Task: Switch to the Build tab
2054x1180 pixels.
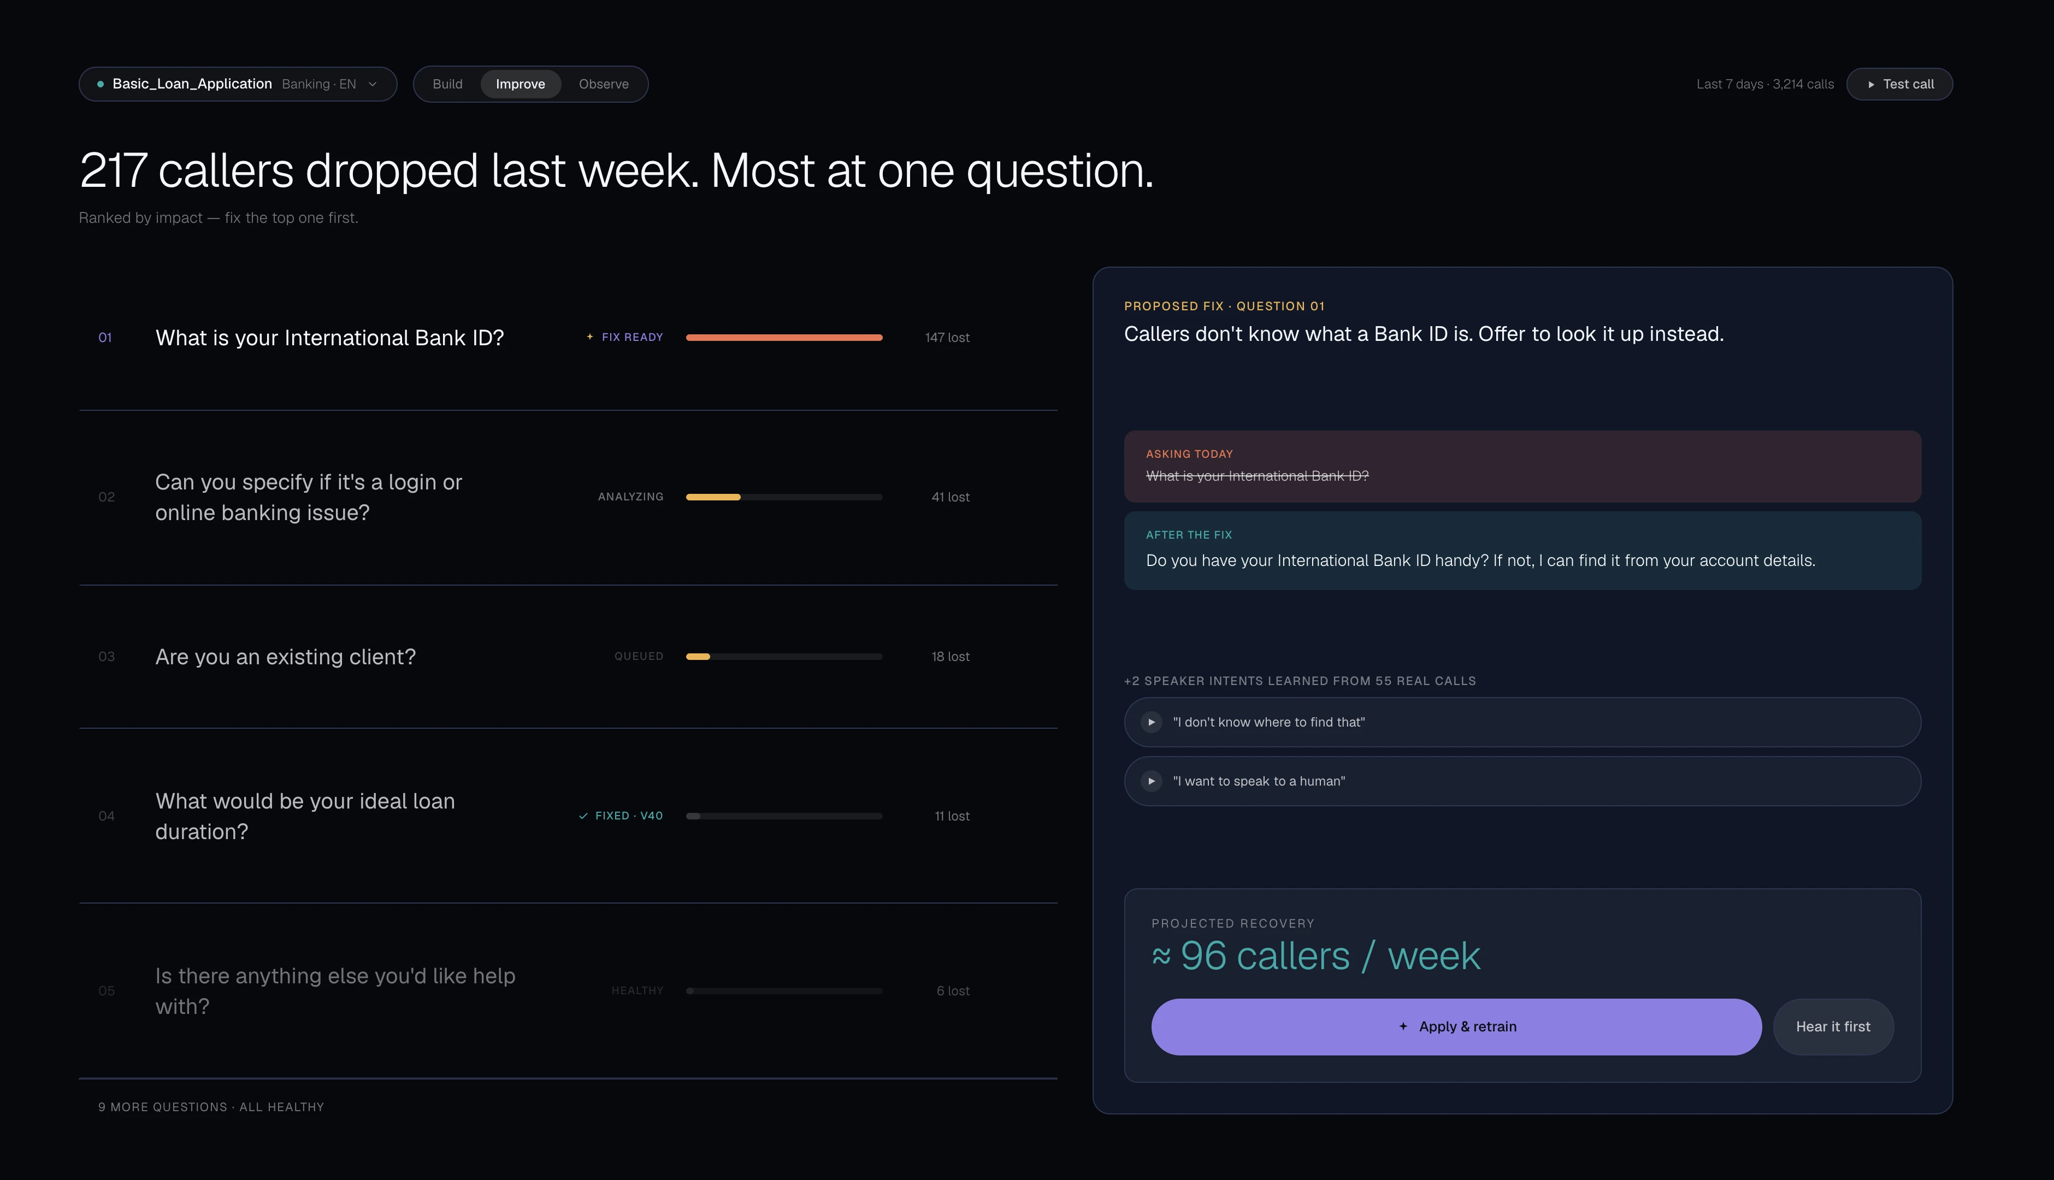Action: (x=447, y=84)
